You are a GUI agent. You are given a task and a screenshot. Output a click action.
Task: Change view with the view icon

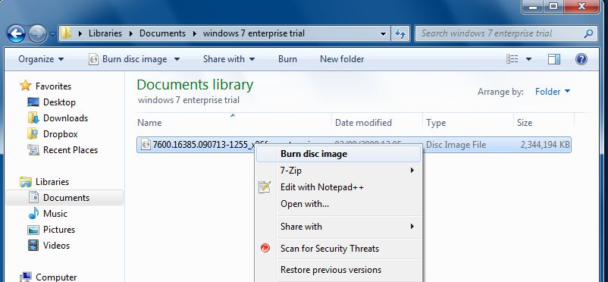point(512,59)
